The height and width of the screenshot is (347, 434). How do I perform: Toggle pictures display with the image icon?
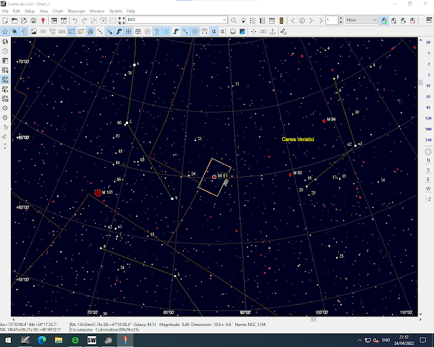[33, 32]
